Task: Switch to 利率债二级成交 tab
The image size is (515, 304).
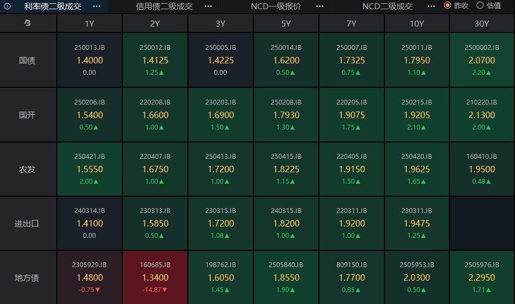Action: pos(53,7)
